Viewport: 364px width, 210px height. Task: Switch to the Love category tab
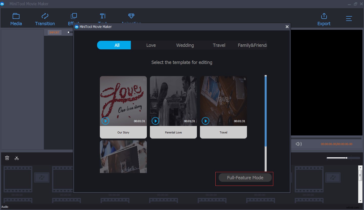151,45
